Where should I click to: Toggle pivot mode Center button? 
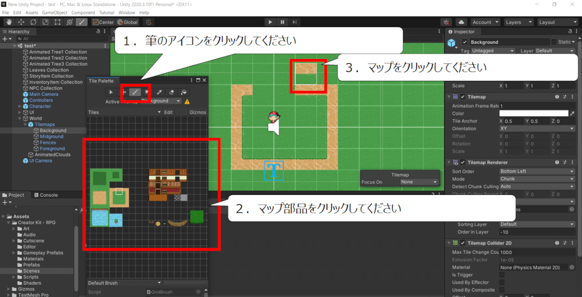point(103,22)
